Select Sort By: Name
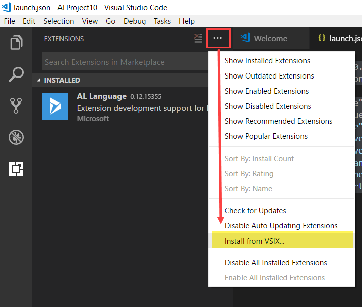The height and width of the screenshot is (307, 362). 281,189
